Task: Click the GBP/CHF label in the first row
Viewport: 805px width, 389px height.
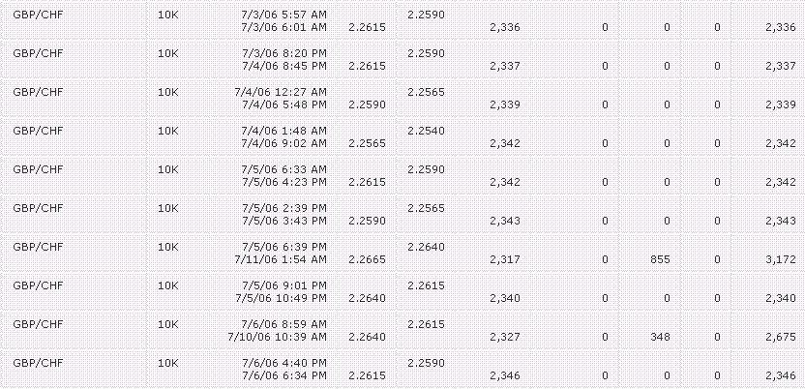Action: (38, 15)
